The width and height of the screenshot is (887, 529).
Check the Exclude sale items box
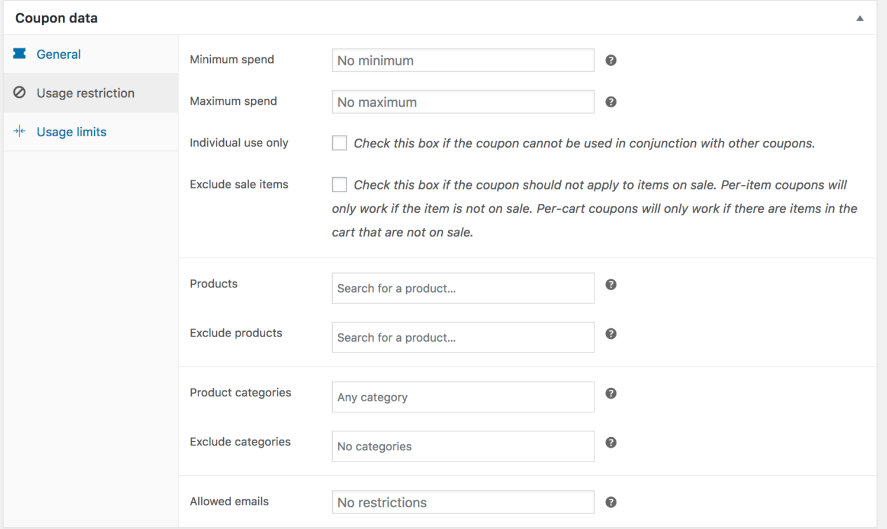(339, 184)
